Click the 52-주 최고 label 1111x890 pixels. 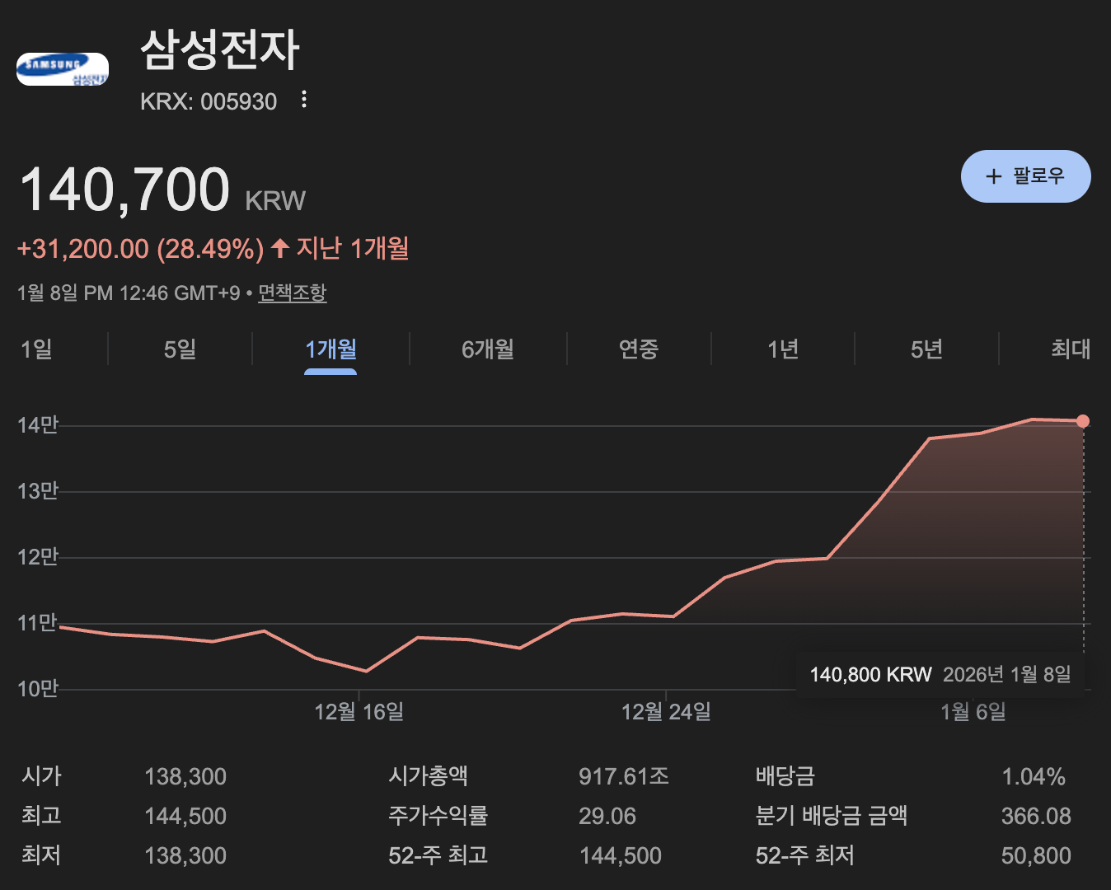coord(438,855)
